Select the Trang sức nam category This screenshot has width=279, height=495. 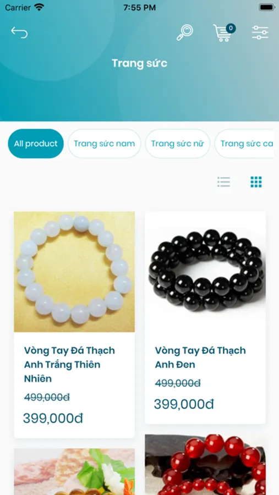(104, 144)
